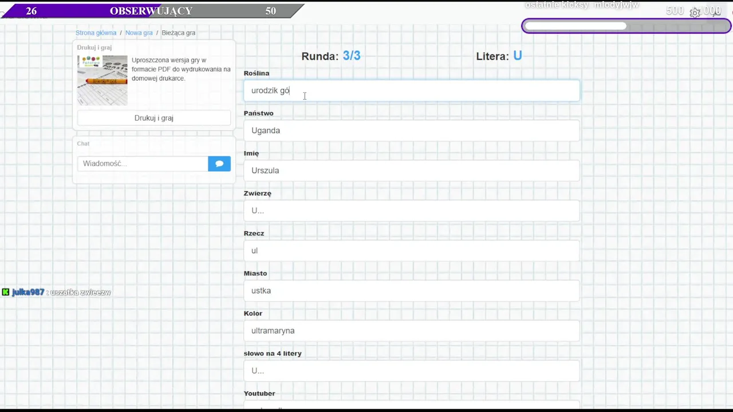The width and height of the screenshot is (733, 412).
Task: Click the chat send message icon button
Action: tap(219, 164)
